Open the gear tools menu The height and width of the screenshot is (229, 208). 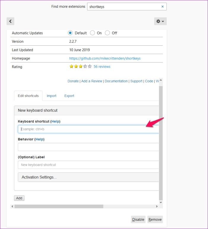pyautogui.click(x=160, y=21)
